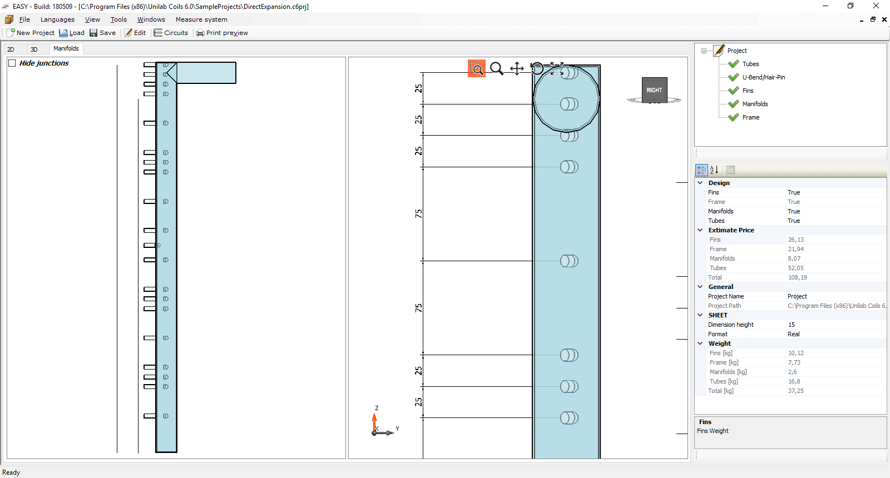Click the rotate view tool
Image resolution: width=890 pixels, height=478 pixels.
point(537,68)
